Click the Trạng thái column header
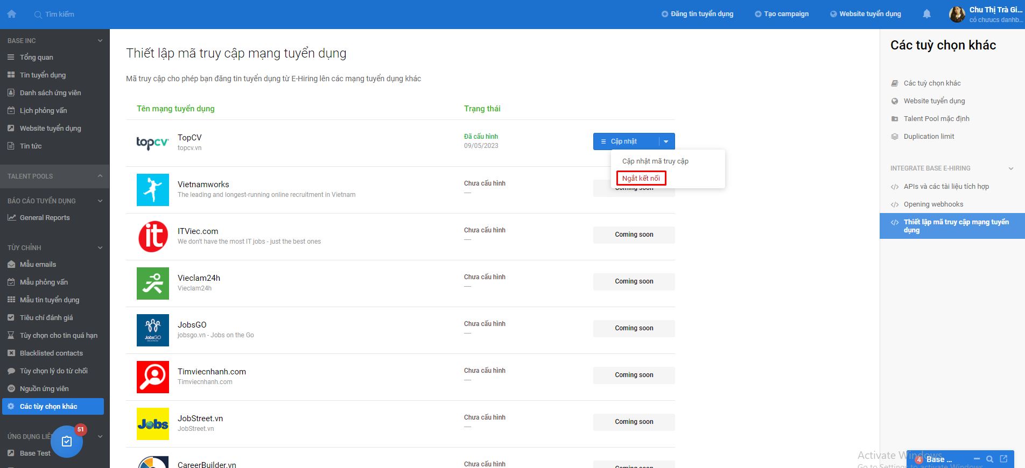The width and height of the screenshot is (1025, 468). [x=482, y=109]
